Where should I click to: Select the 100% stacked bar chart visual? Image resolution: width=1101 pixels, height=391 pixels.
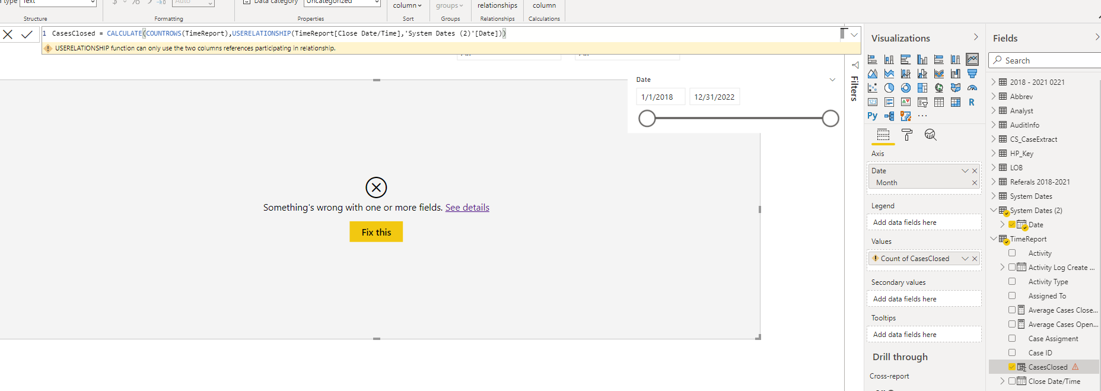pos(938,59)
